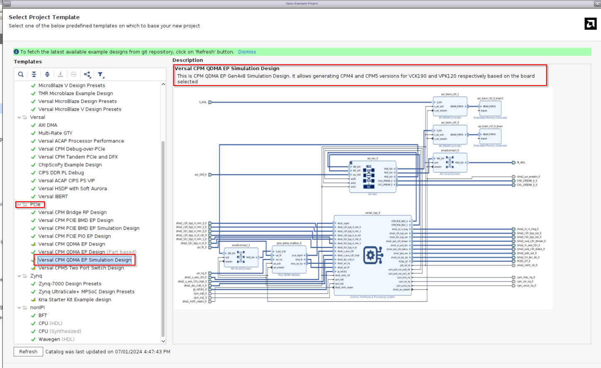Dismiss the git repository notification

(247, 51)
